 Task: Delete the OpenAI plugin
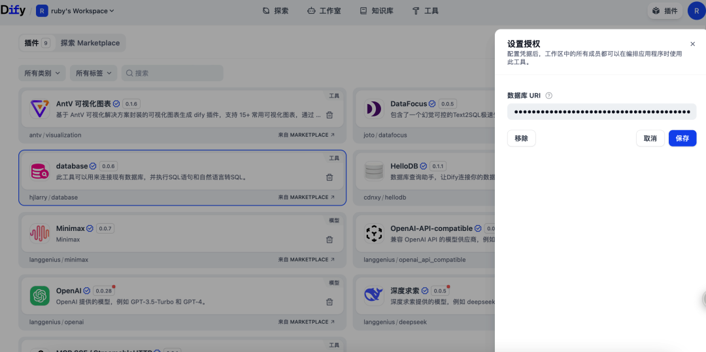point(329,302)
